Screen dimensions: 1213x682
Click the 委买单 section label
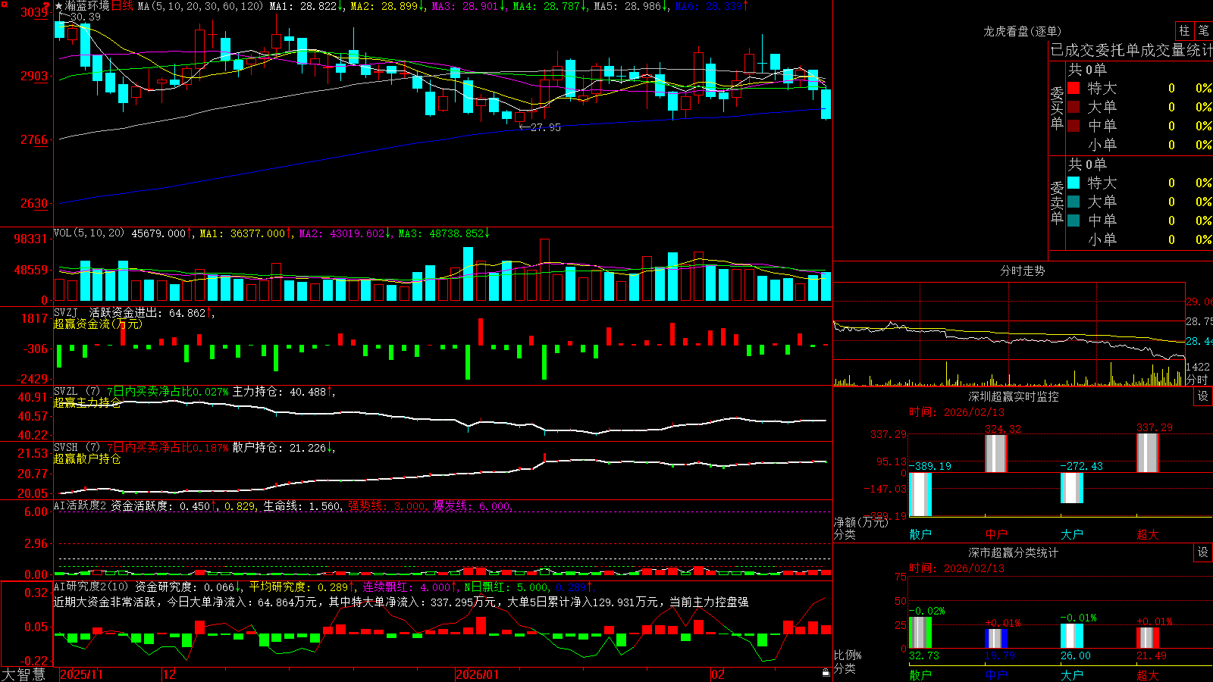1057,108
